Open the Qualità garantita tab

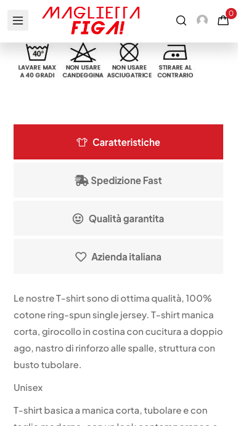click(118, 219)
